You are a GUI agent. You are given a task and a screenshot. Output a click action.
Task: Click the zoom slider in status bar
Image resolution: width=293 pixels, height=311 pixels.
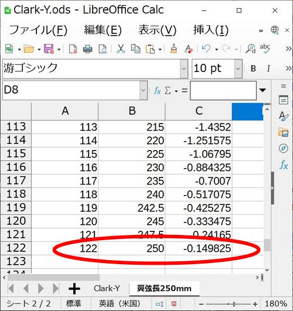(229, 304)
